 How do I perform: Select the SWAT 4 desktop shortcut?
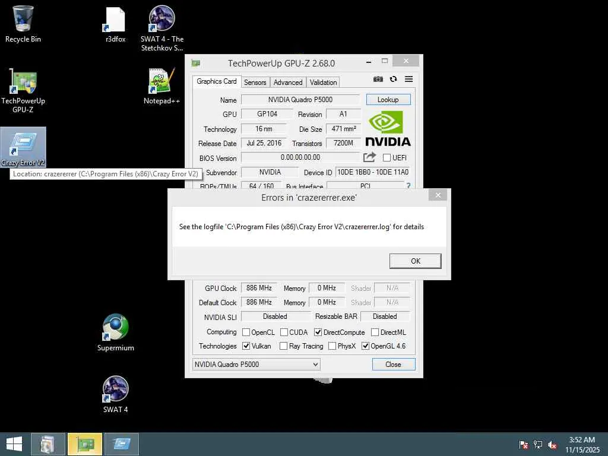(115, 394)
